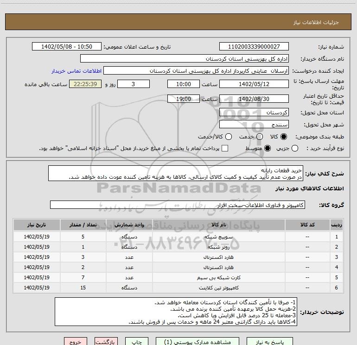Click the buyer organization name field
Viewport: 357px width, 345px height.
coord(185,59)
